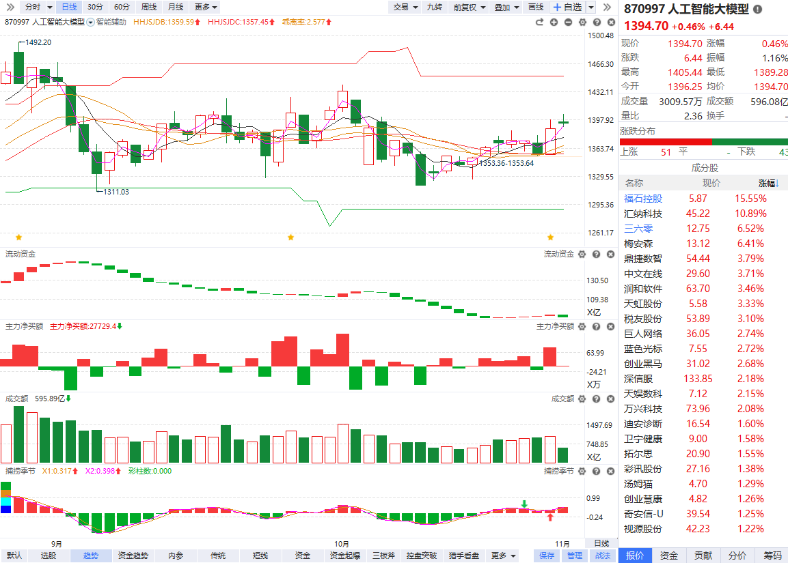The image size is (788, 563).
Task: Switch chart to 60分 period
Action: [122, 7]
